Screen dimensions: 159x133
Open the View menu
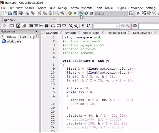[19, 8]
